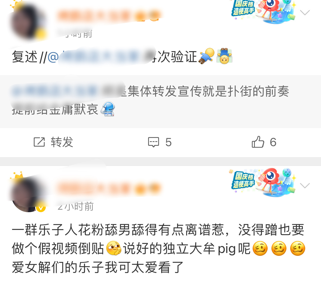321x281 pixels.
Task: Open the first post's dropdown chevron menu
Action: pos(305,13)
